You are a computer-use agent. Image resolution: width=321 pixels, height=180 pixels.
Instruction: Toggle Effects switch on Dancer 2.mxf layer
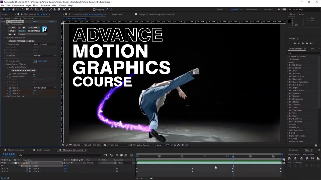coord(72,163)
